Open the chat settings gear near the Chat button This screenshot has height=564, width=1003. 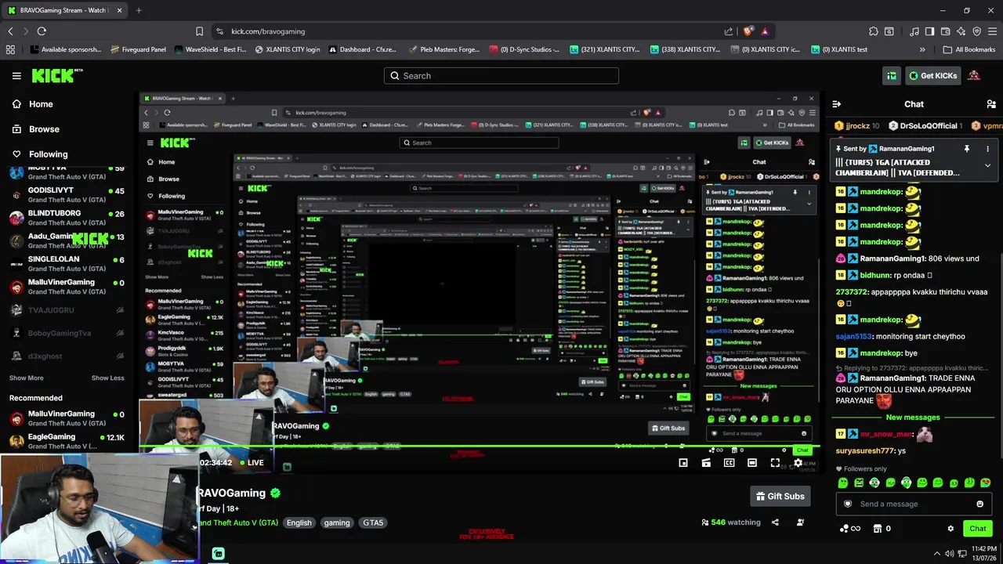950,529
